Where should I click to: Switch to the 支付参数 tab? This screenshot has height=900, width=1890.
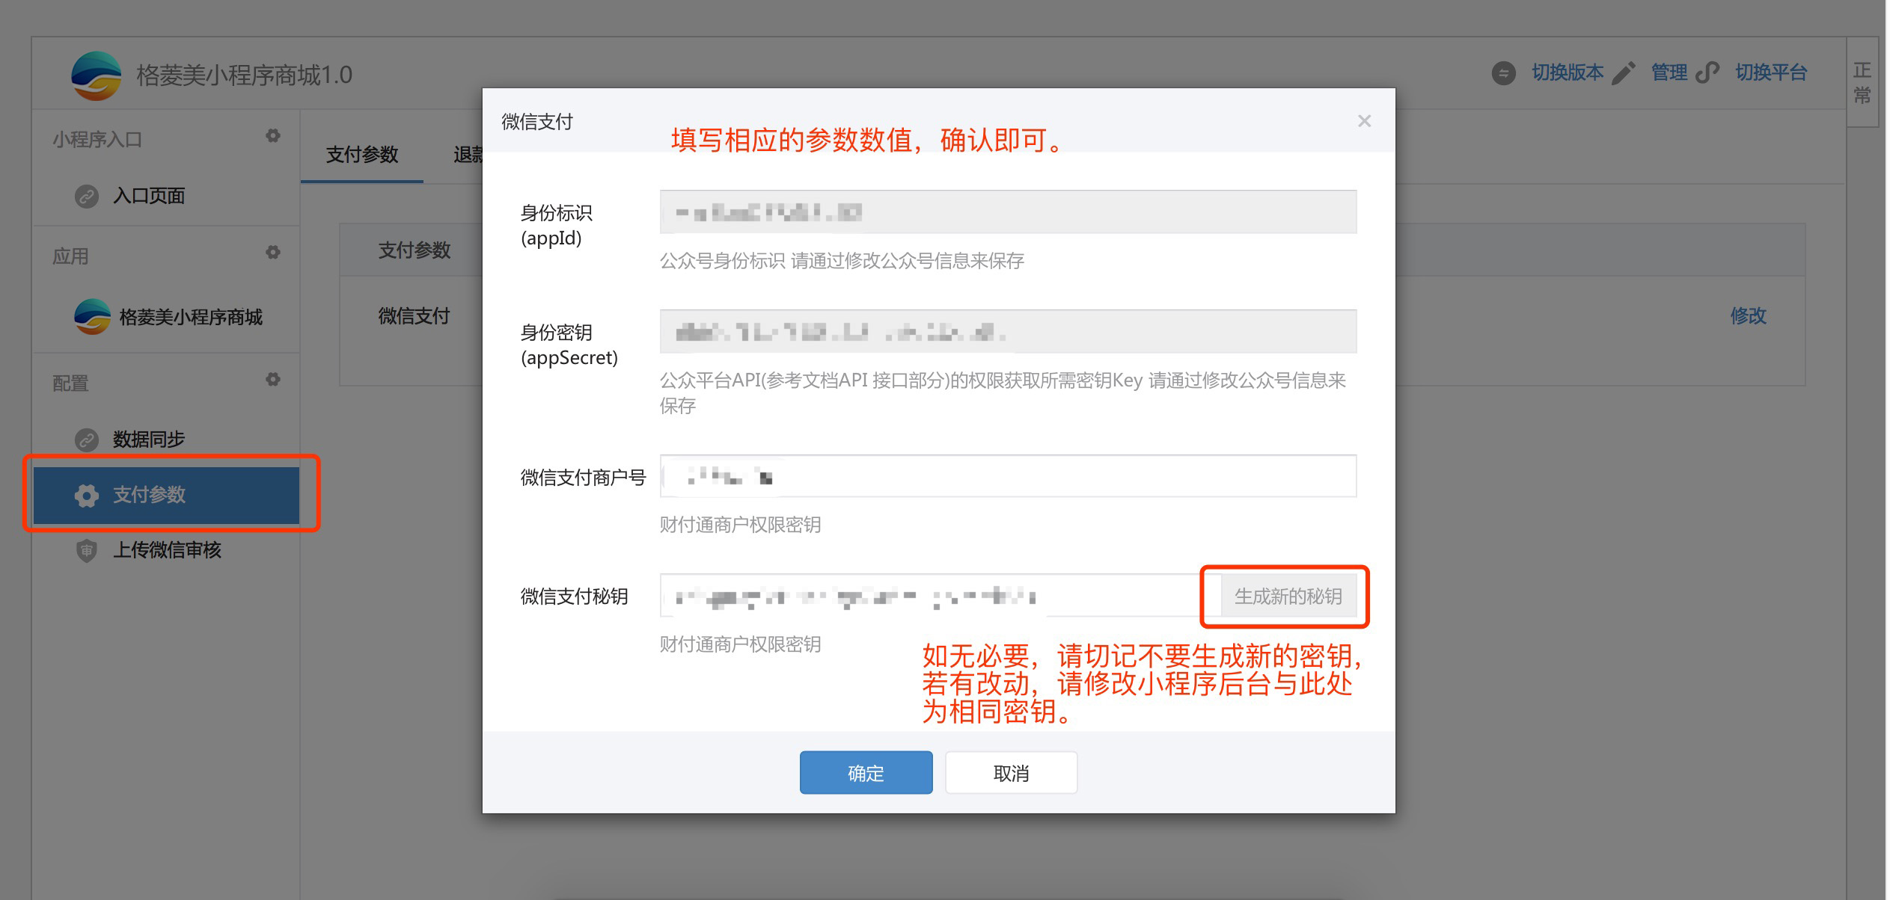(362, 155)
